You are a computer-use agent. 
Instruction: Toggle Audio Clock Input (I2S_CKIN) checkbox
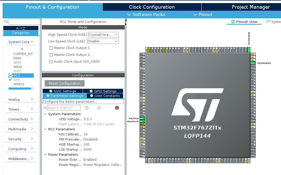(x=51, y=62)
